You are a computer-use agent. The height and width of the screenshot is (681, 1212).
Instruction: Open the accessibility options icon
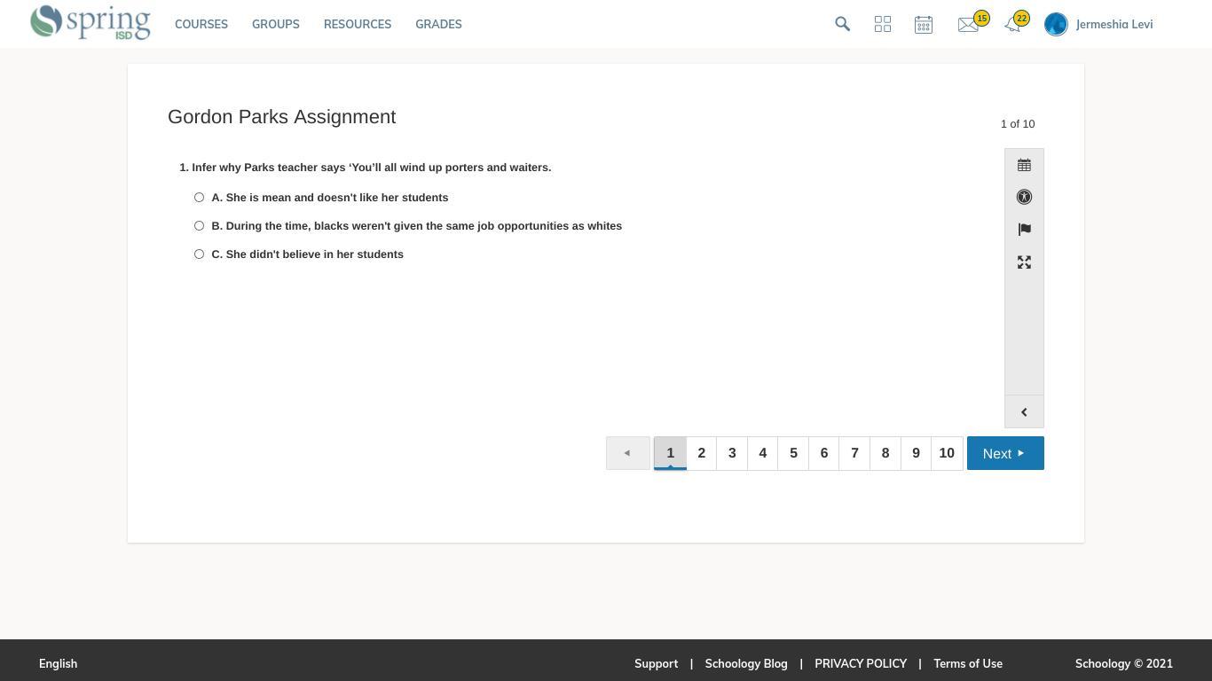point(1024,197)
